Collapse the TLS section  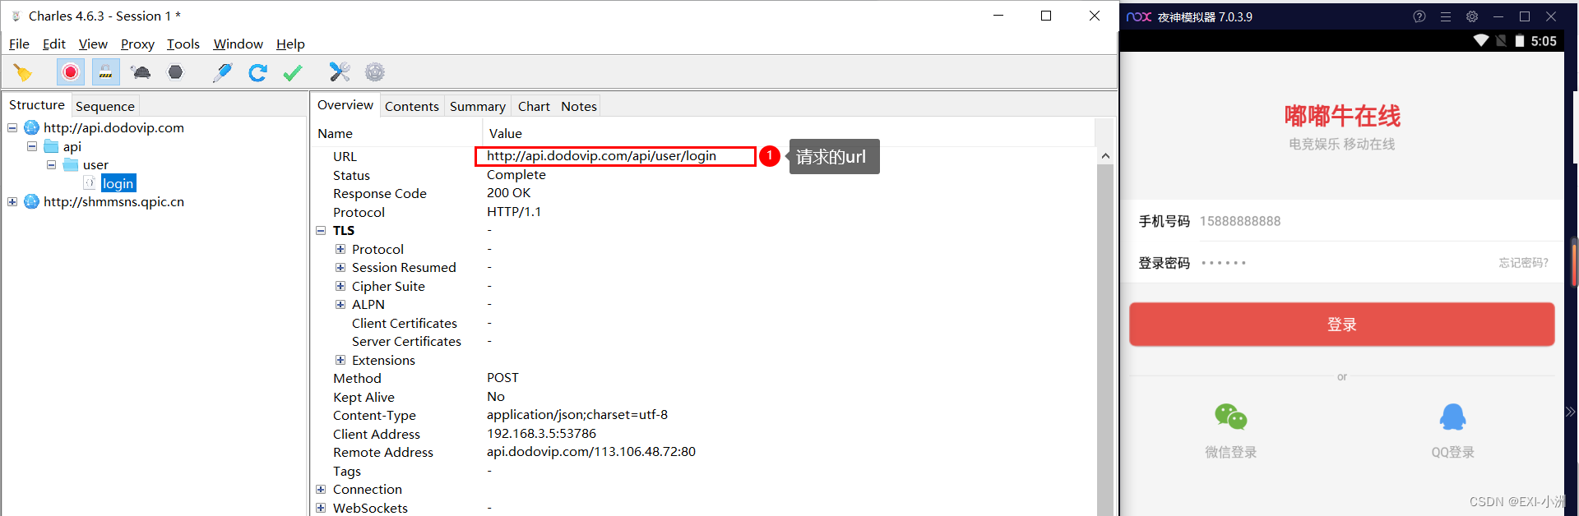pyautogui.click(x=321, y=231)
